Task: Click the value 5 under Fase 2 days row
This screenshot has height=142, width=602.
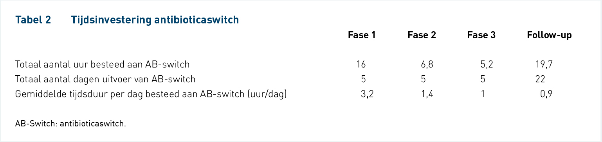Action: 423,79
